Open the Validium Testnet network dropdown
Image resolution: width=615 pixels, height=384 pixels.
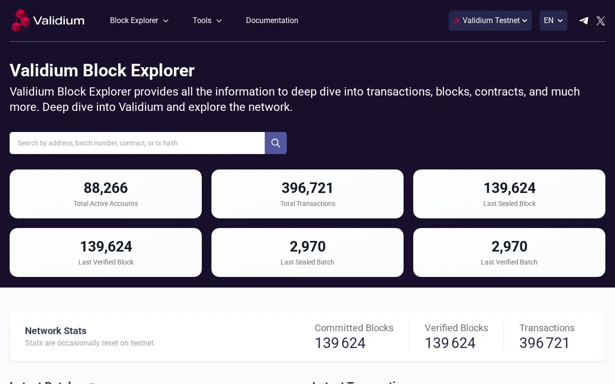coord(490,21)
